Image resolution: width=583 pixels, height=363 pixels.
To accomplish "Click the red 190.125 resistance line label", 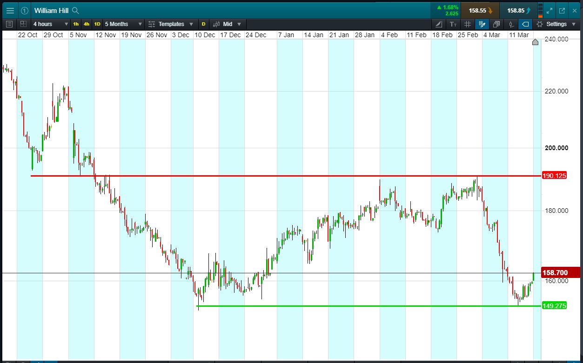I will coord(554,176).
